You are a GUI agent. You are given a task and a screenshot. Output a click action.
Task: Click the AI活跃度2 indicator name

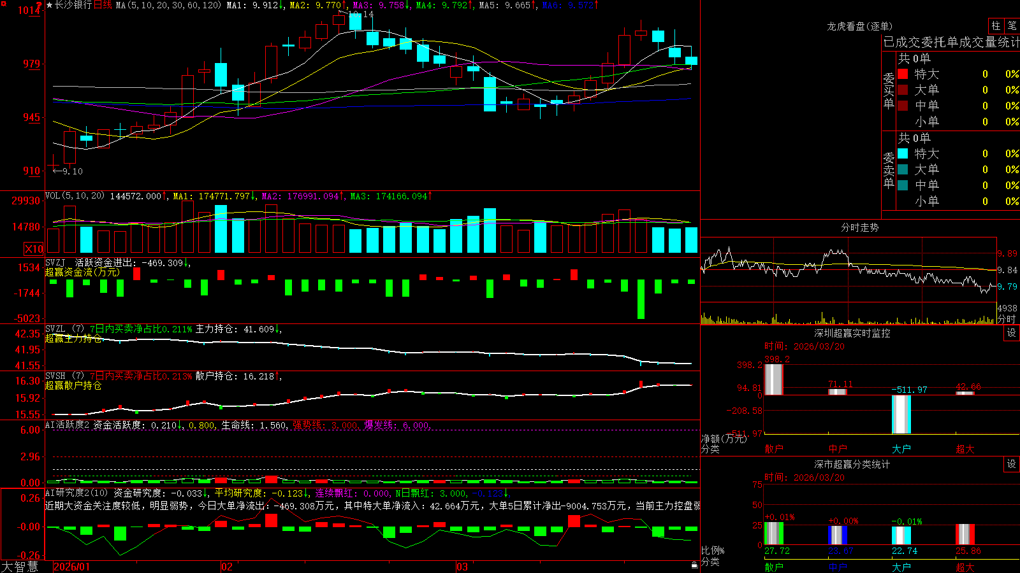tap(68, 425)
